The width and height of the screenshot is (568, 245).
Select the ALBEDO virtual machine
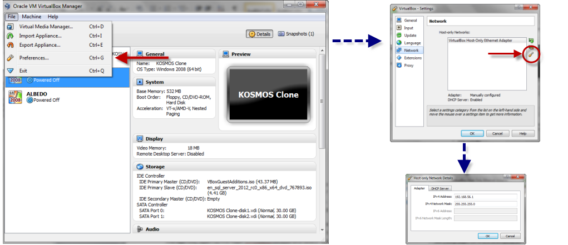67,97
